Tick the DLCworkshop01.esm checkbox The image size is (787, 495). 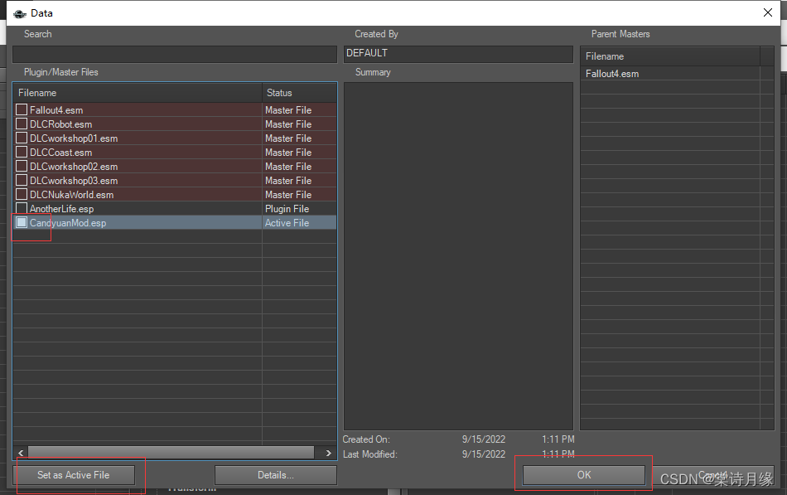coord(22,138)
